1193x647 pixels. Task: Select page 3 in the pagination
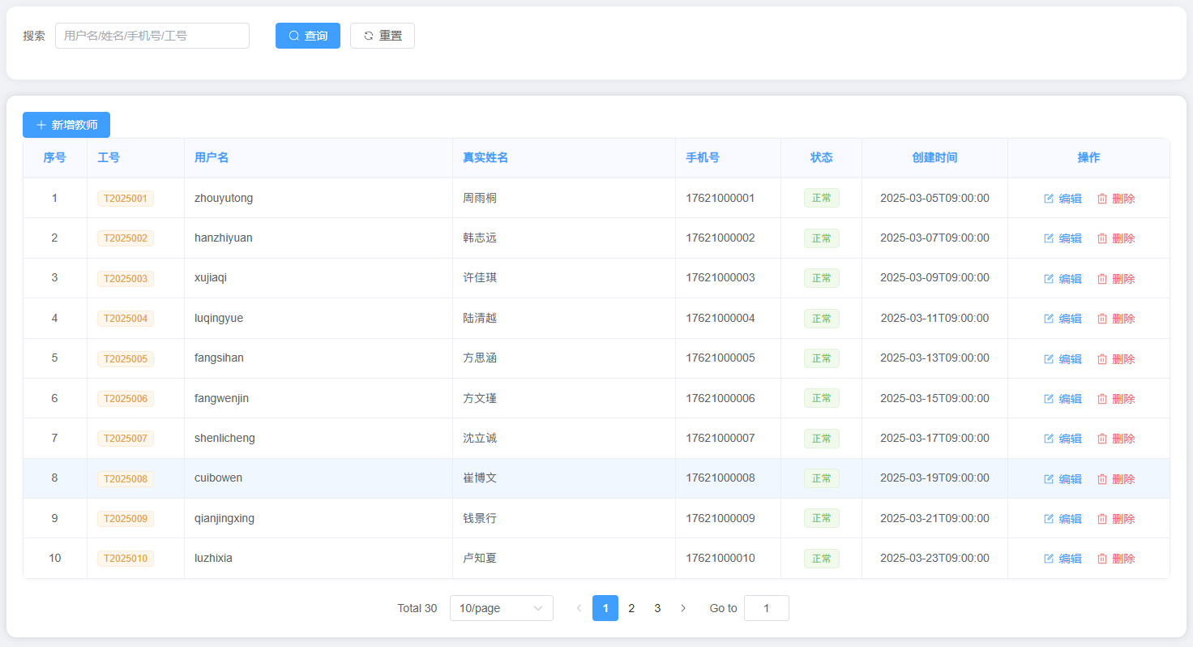657,608
